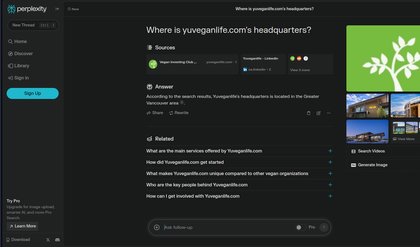
Task: Click the Sign Up button
Action: (x=33, y=93)
